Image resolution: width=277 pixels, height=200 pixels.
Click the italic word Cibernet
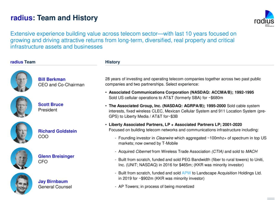point(143,151)
